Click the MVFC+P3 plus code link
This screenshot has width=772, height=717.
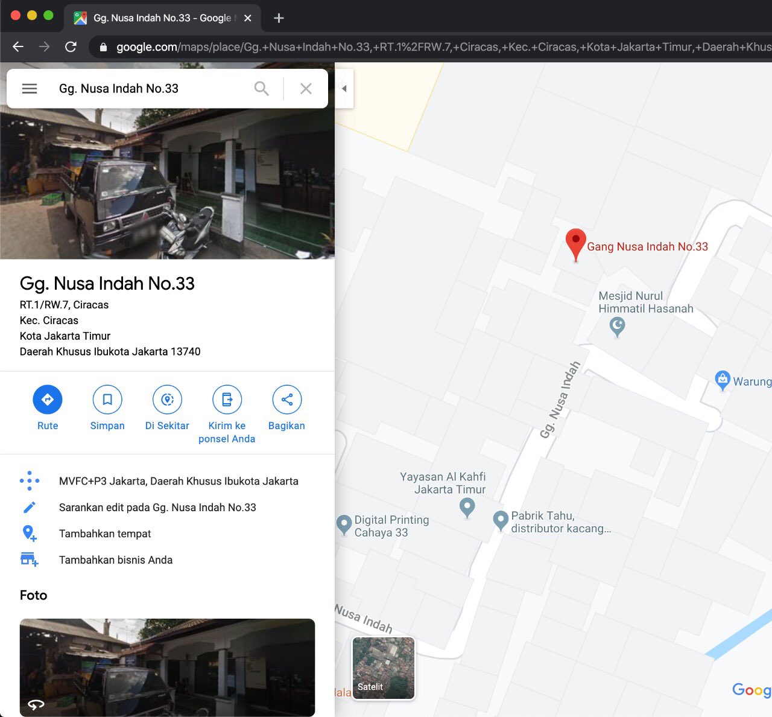[179, 481]
